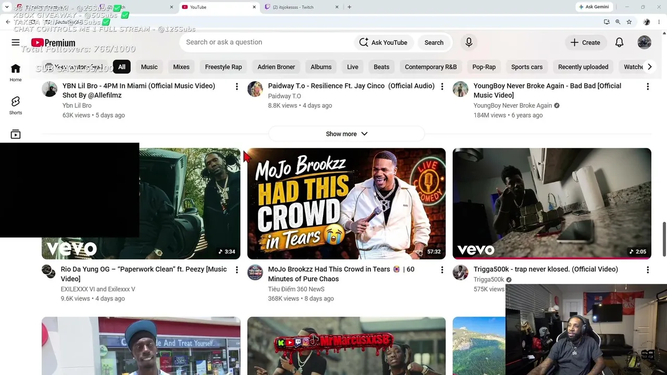Image resolution: width=667 pixels, height=375 pixels.
Task: Open more options for Paidway T.o video
Action: click(x=442, y=86)
